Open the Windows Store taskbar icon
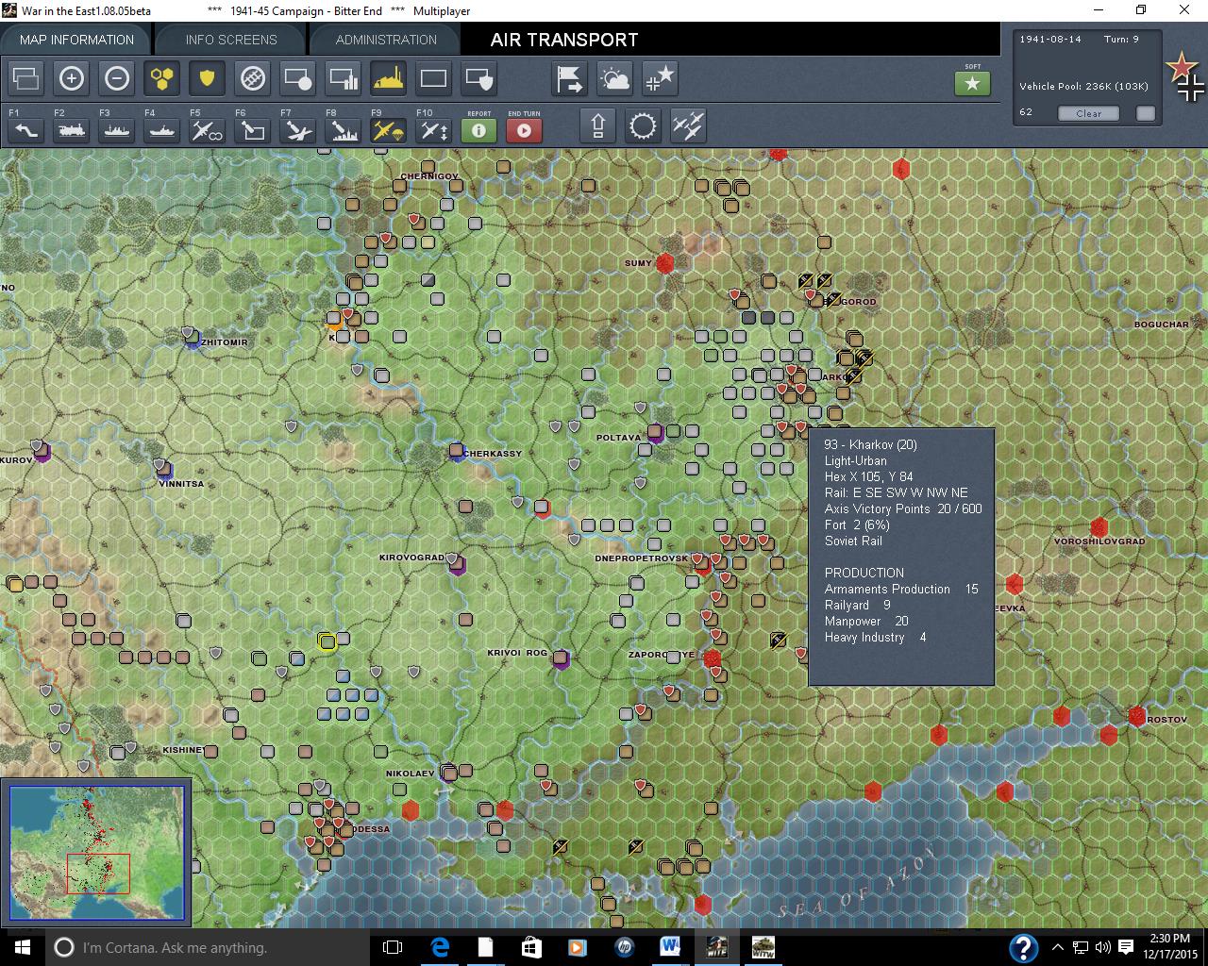The width and height of the screenshot is (1208, 966). tap(531, 947)
